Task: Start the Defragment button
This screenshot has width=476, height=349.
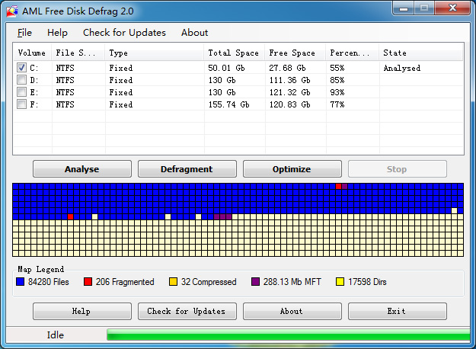Action: (187, 169)
